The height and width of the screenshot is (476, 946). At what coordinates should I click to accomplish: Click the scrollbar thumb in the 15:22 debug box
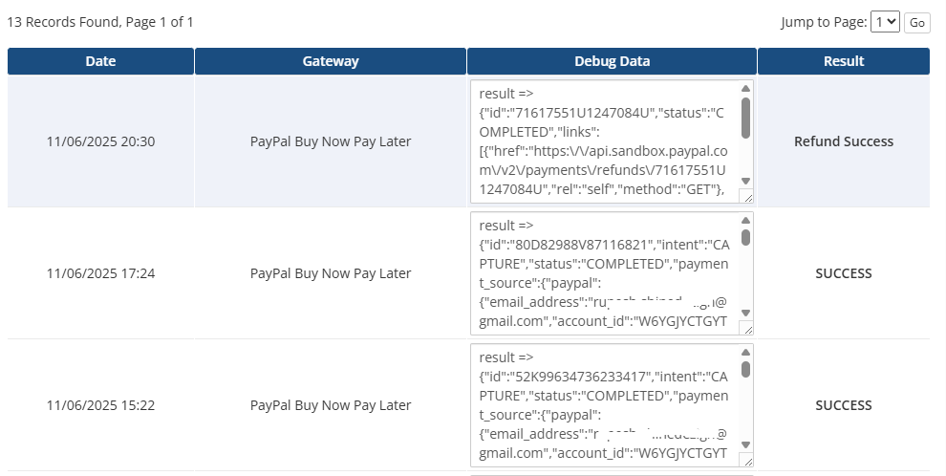click(745, 369)
